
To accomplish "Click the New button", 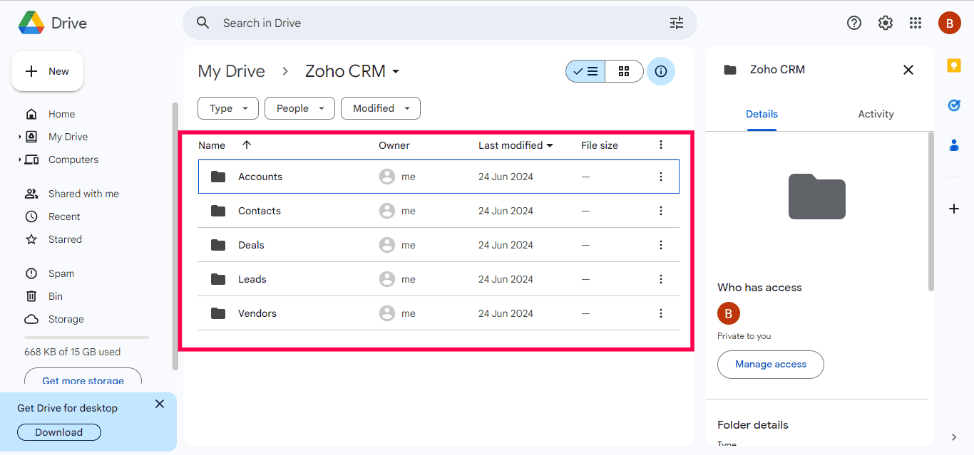I will (x=47, y=71).
